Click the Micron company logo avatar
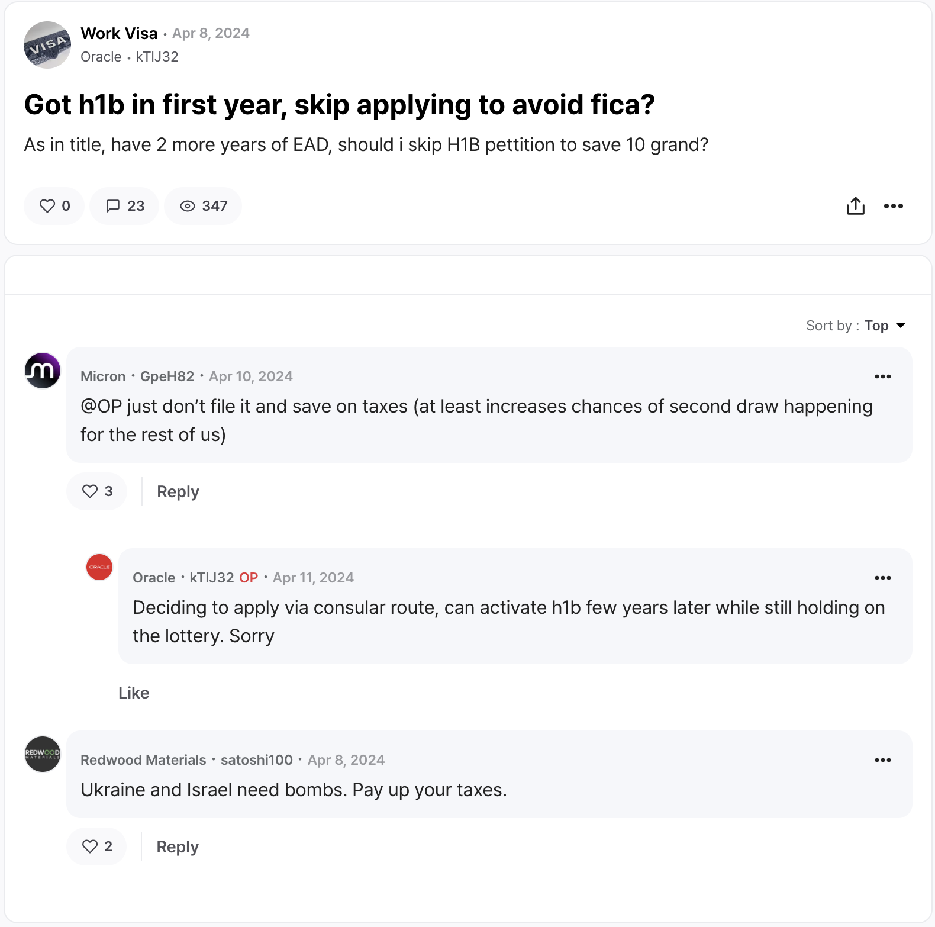Viewport: 935px width, 927px height. (x=43, y=371)
